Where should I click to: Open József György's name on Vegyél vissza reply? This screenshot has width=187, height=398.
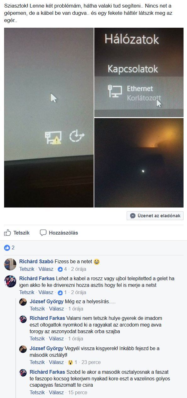[x=47, y=348]
